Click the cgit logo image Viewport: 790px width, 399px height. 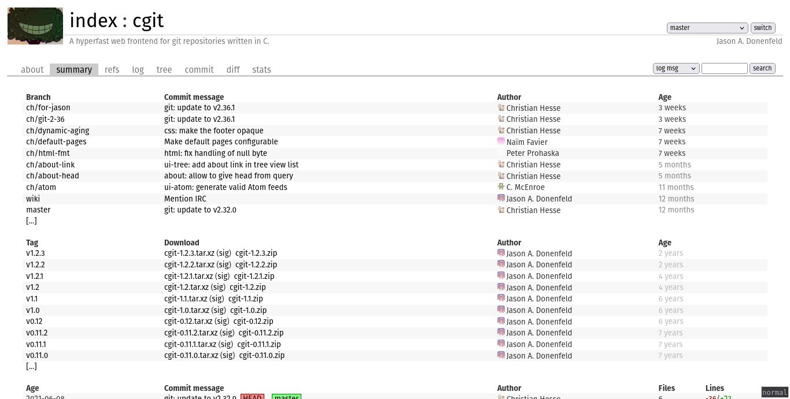[35, 25]
